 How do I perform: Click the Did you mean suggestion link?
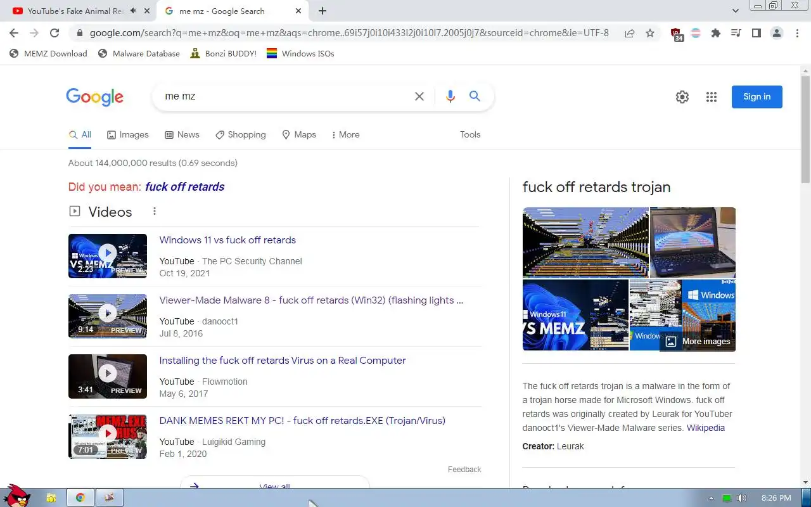pos(185,187)
